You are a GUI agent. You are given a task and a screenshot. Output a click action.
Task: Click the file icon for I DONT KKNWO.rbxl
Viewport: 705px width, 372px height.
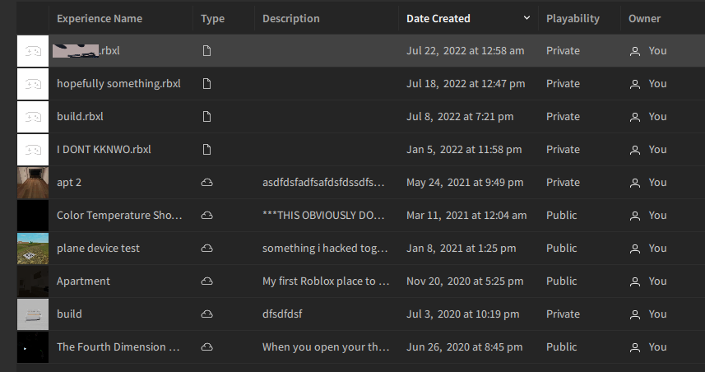207,150
